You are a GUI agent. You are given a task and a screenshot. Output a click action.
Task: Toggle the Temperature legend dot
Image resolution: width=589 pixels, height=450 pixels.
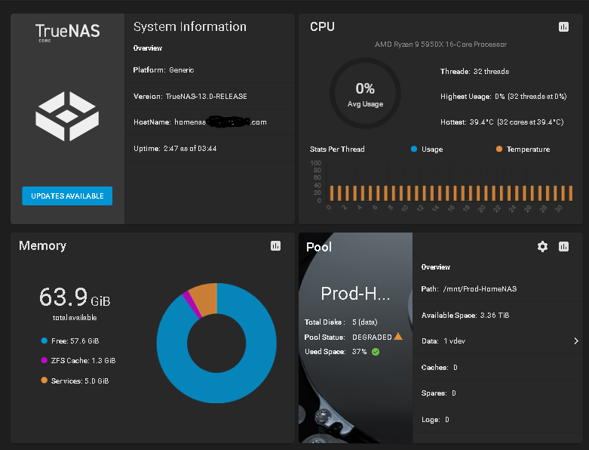[499, 149]
